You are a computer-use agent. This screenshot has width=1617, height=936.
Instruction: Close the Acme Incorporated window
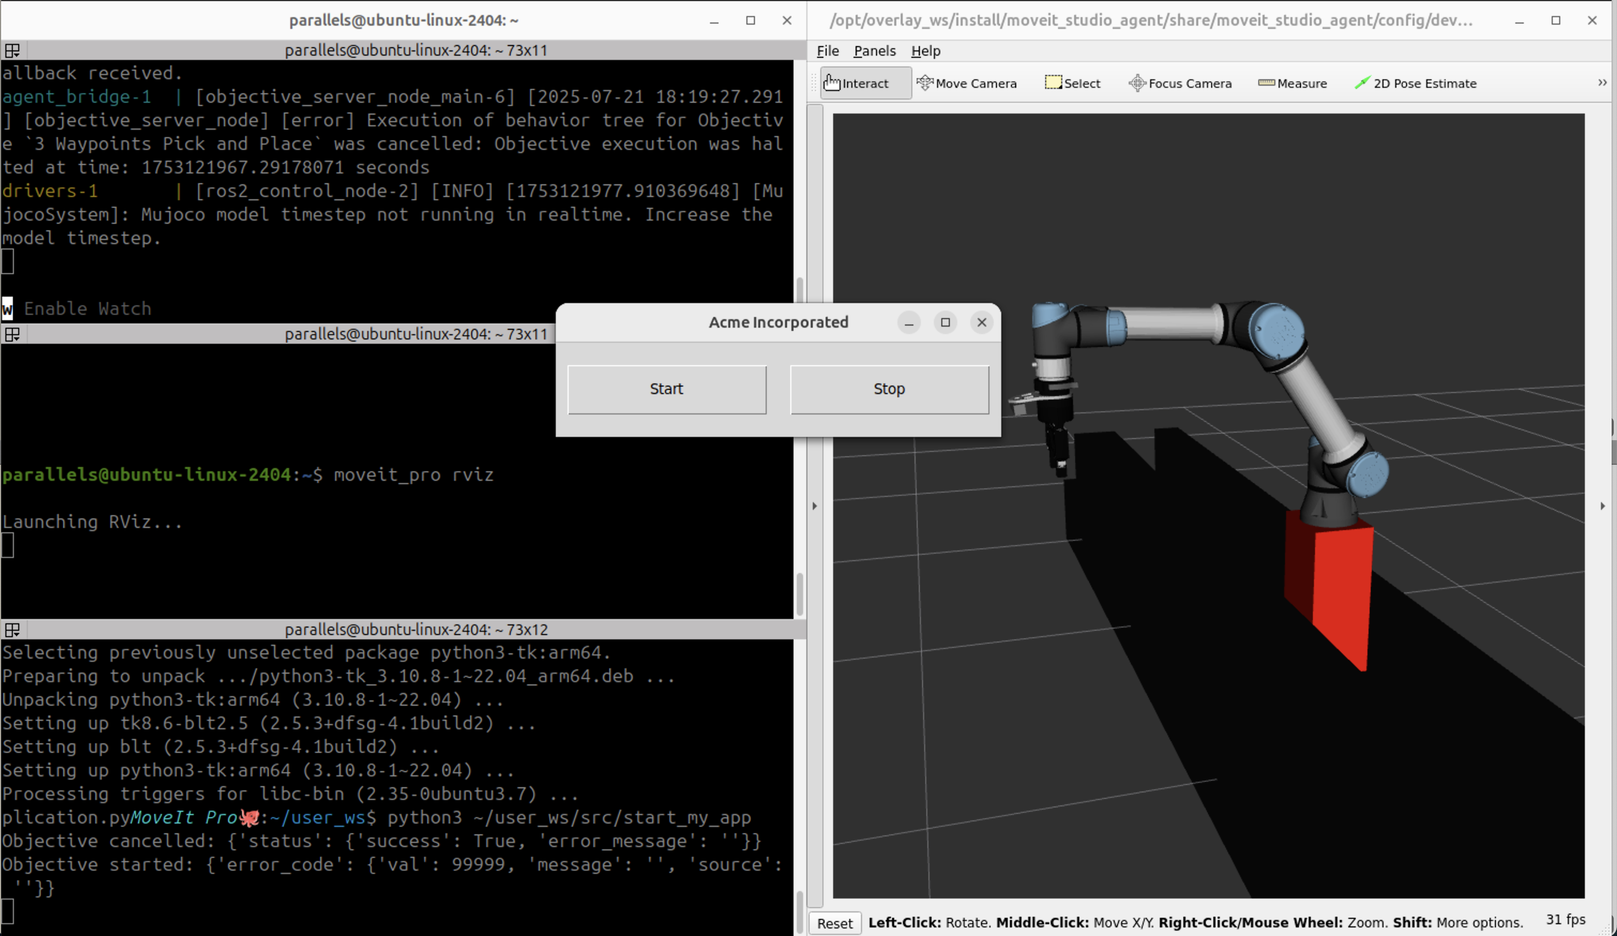[982, 323]
